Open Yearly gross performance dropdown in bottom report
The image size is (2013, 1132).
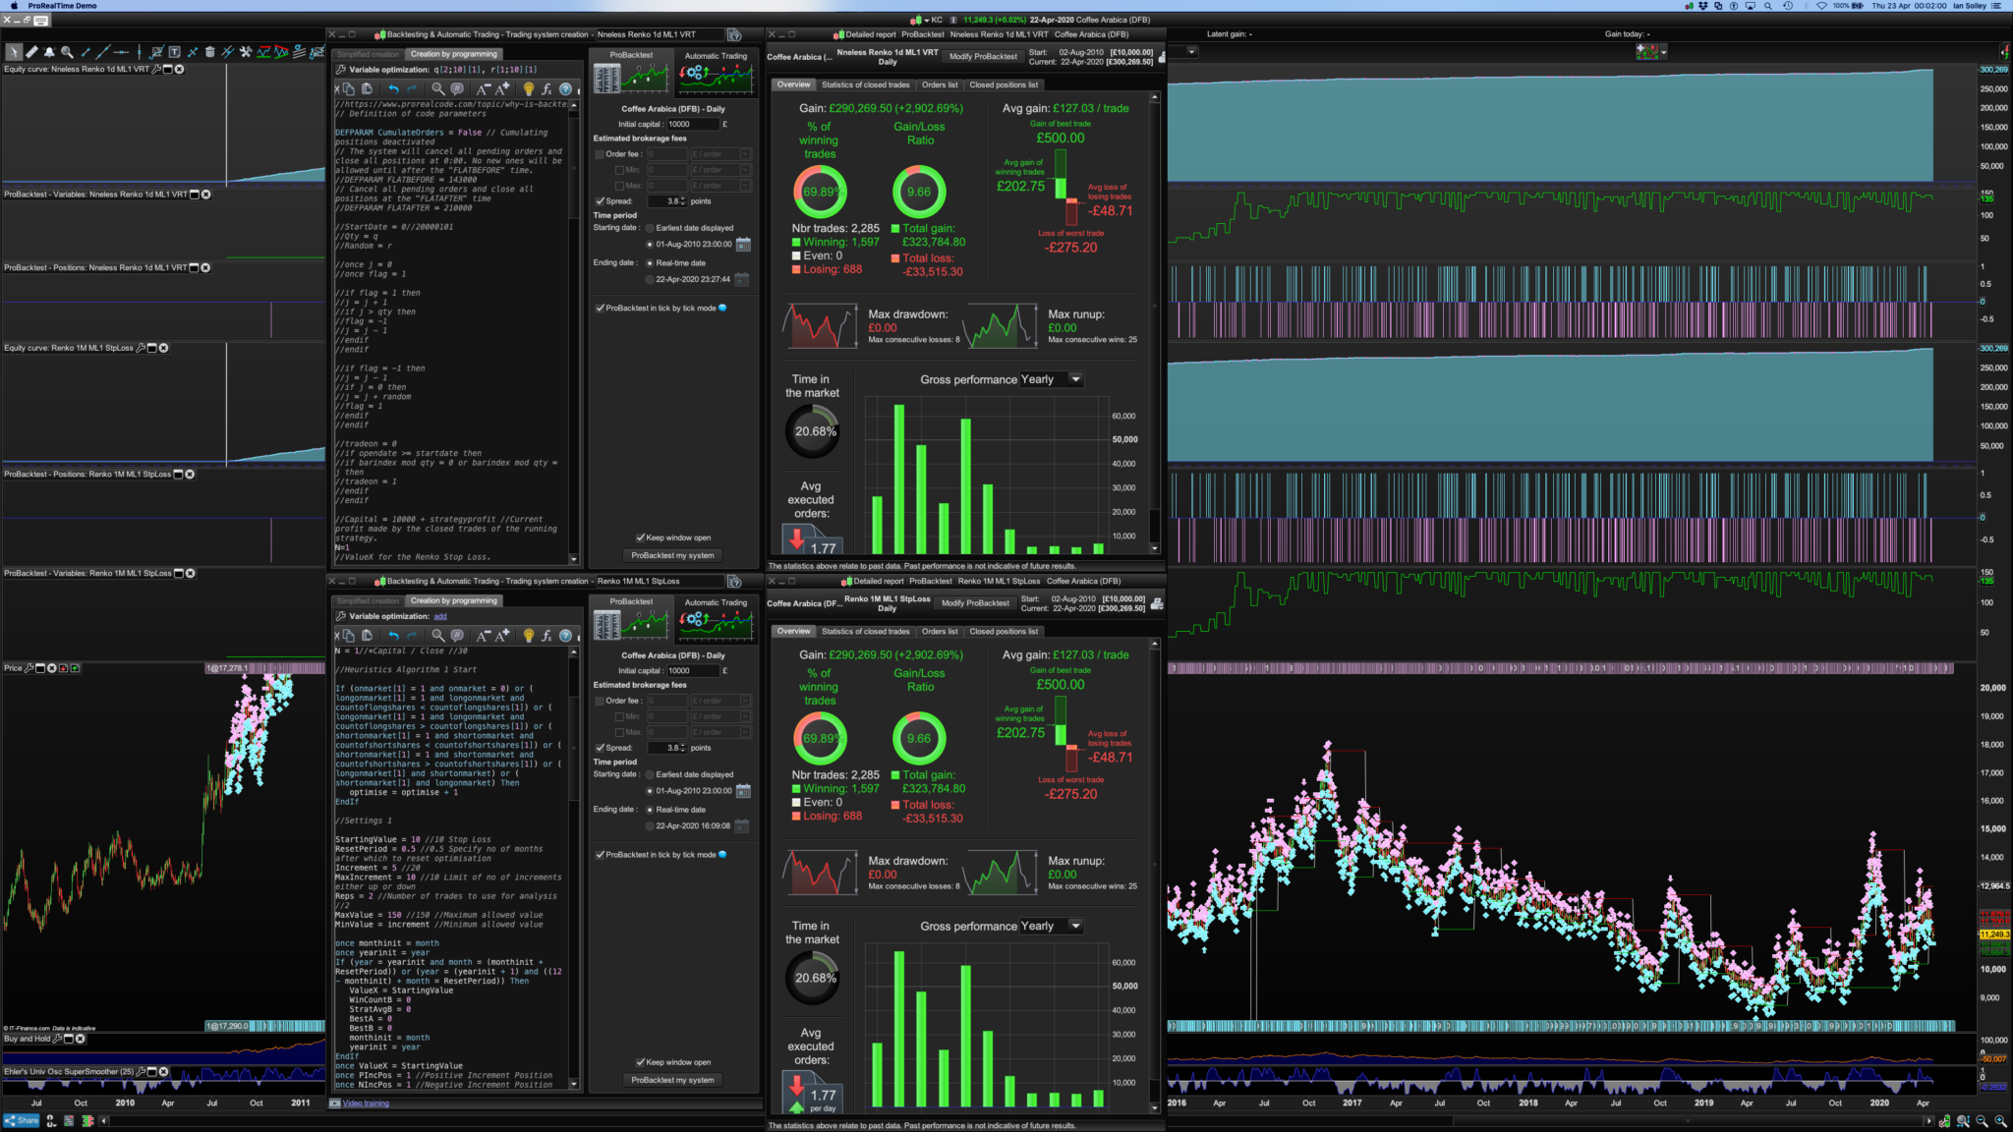1075,926
